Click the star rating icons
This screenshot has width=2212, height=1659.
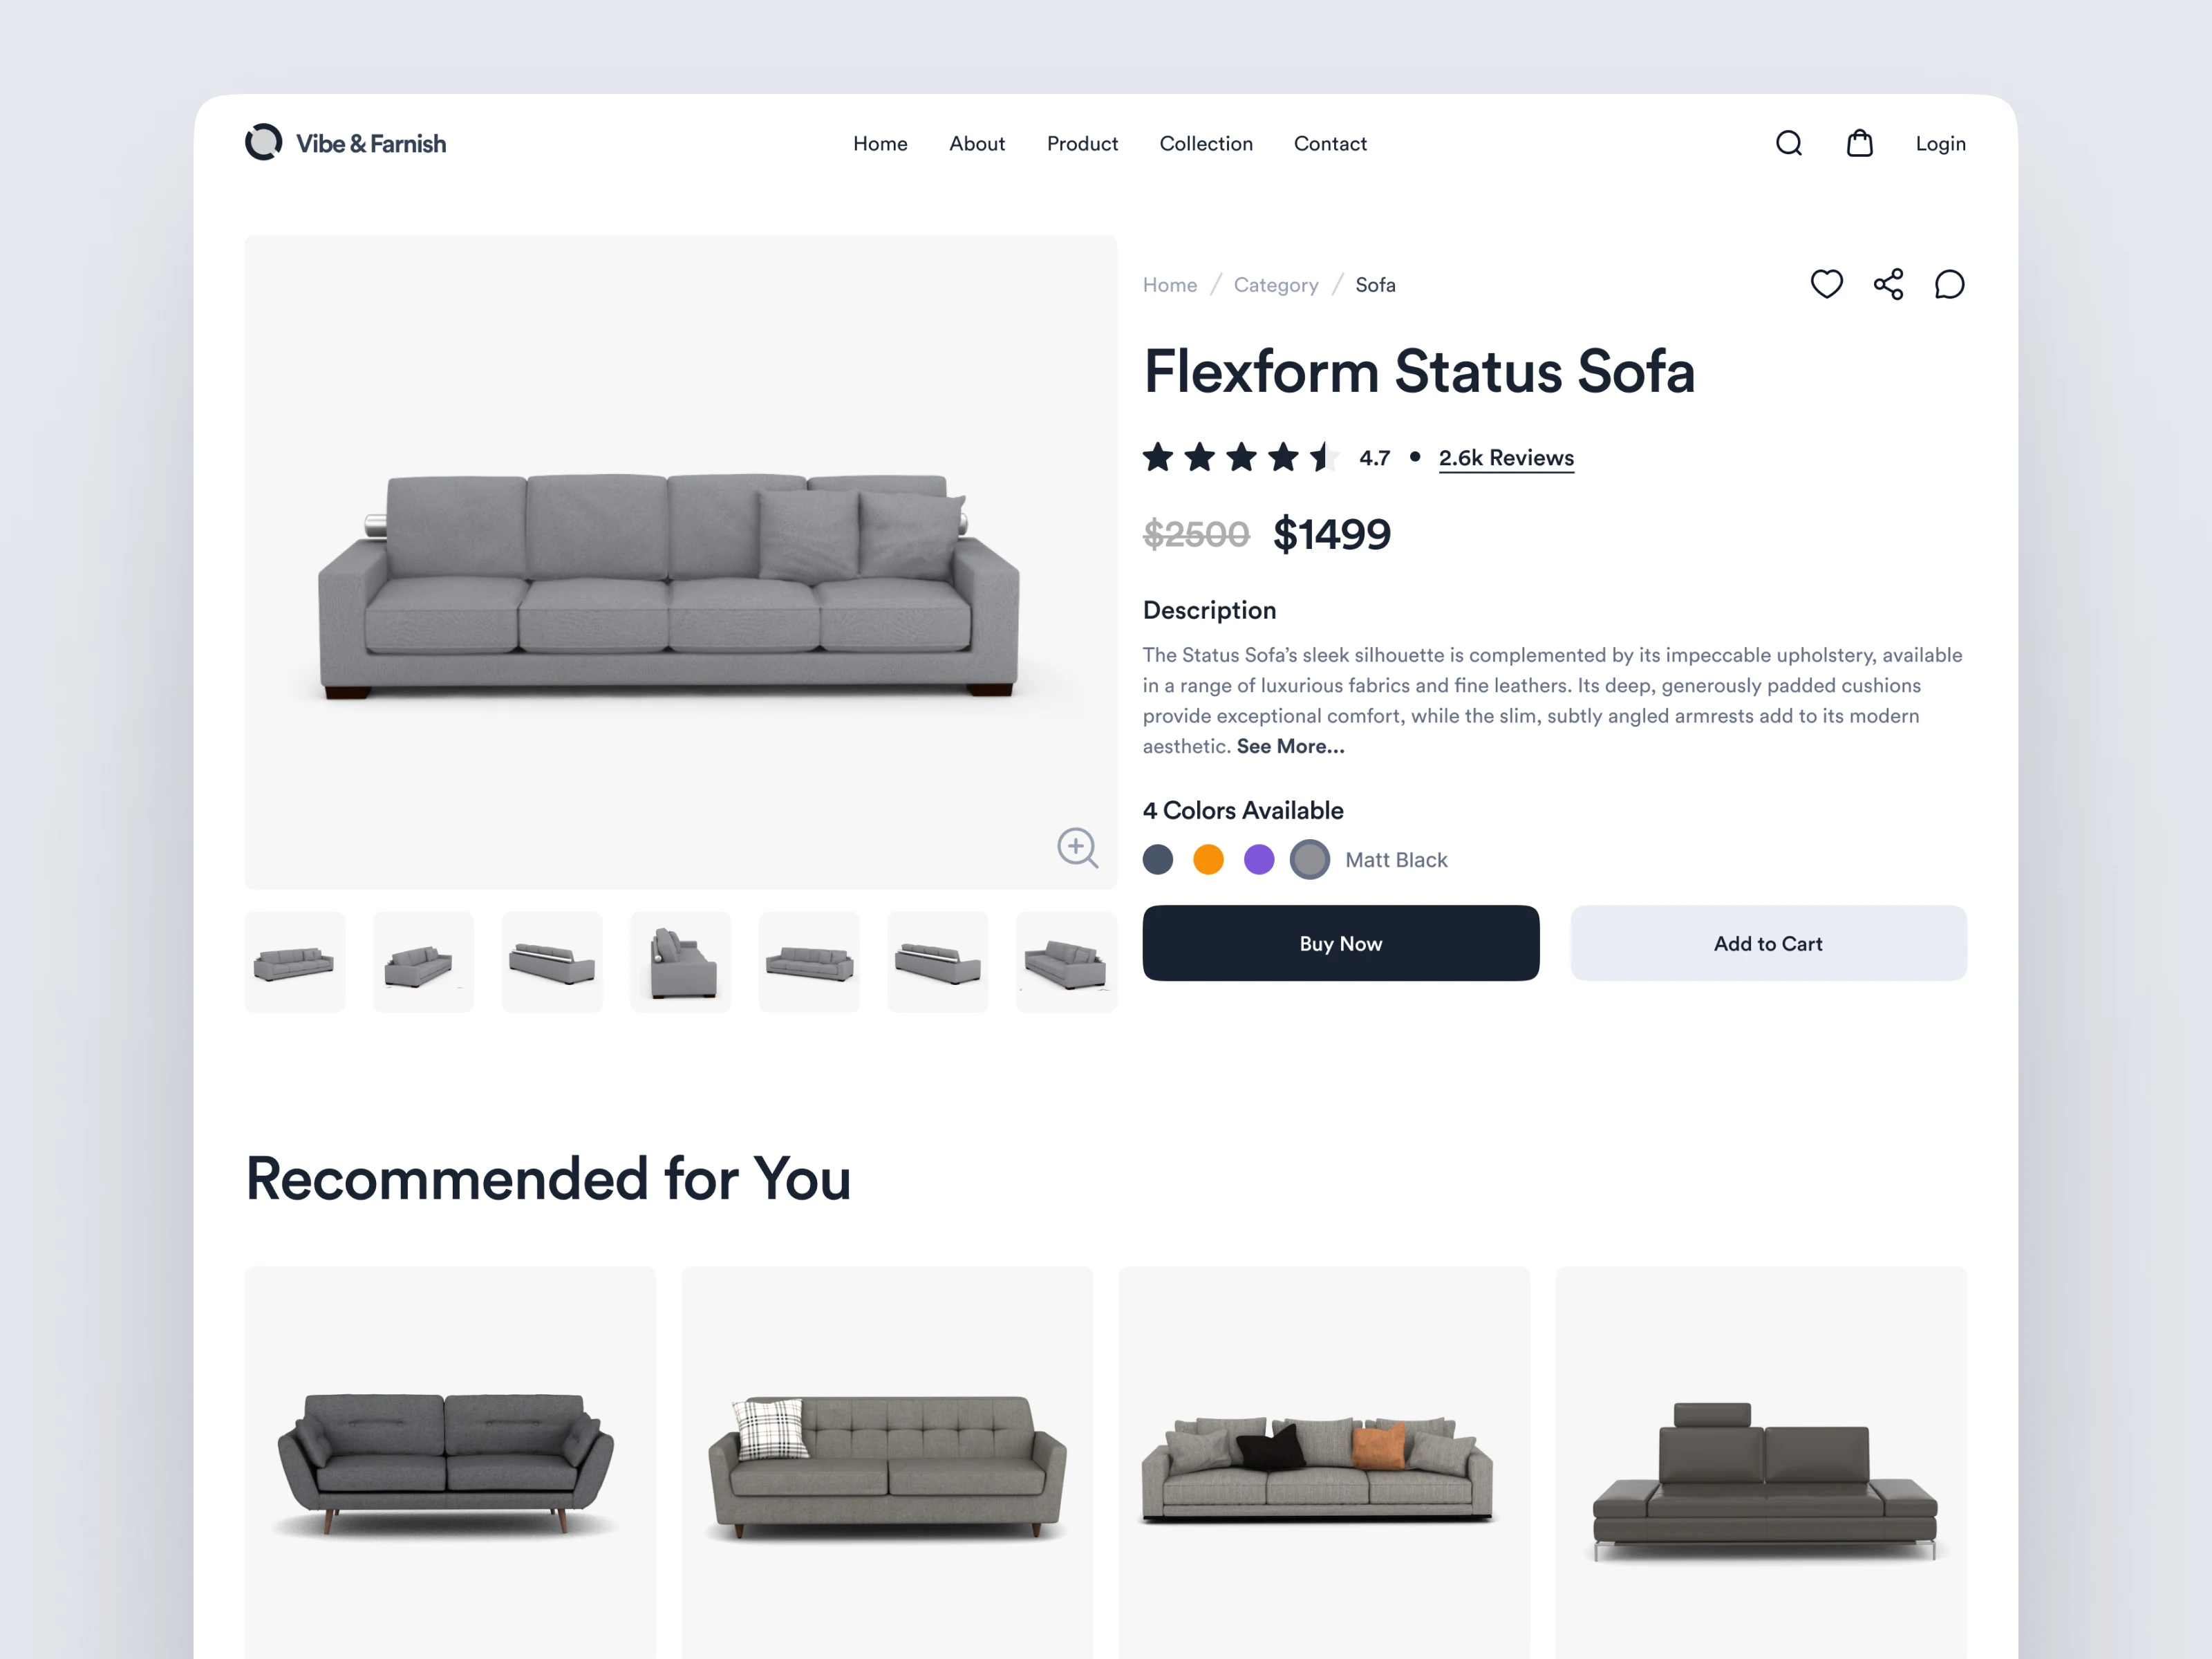click(1240, 457)
